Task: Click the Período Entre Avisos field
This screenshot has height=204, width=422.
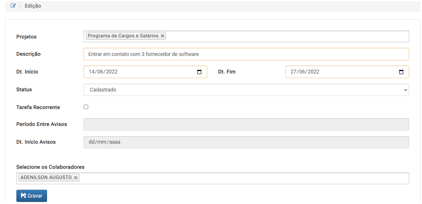Action: [246, 124]
